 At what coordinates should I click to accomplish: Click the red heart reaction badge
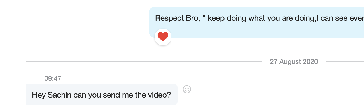pos(163,37)
